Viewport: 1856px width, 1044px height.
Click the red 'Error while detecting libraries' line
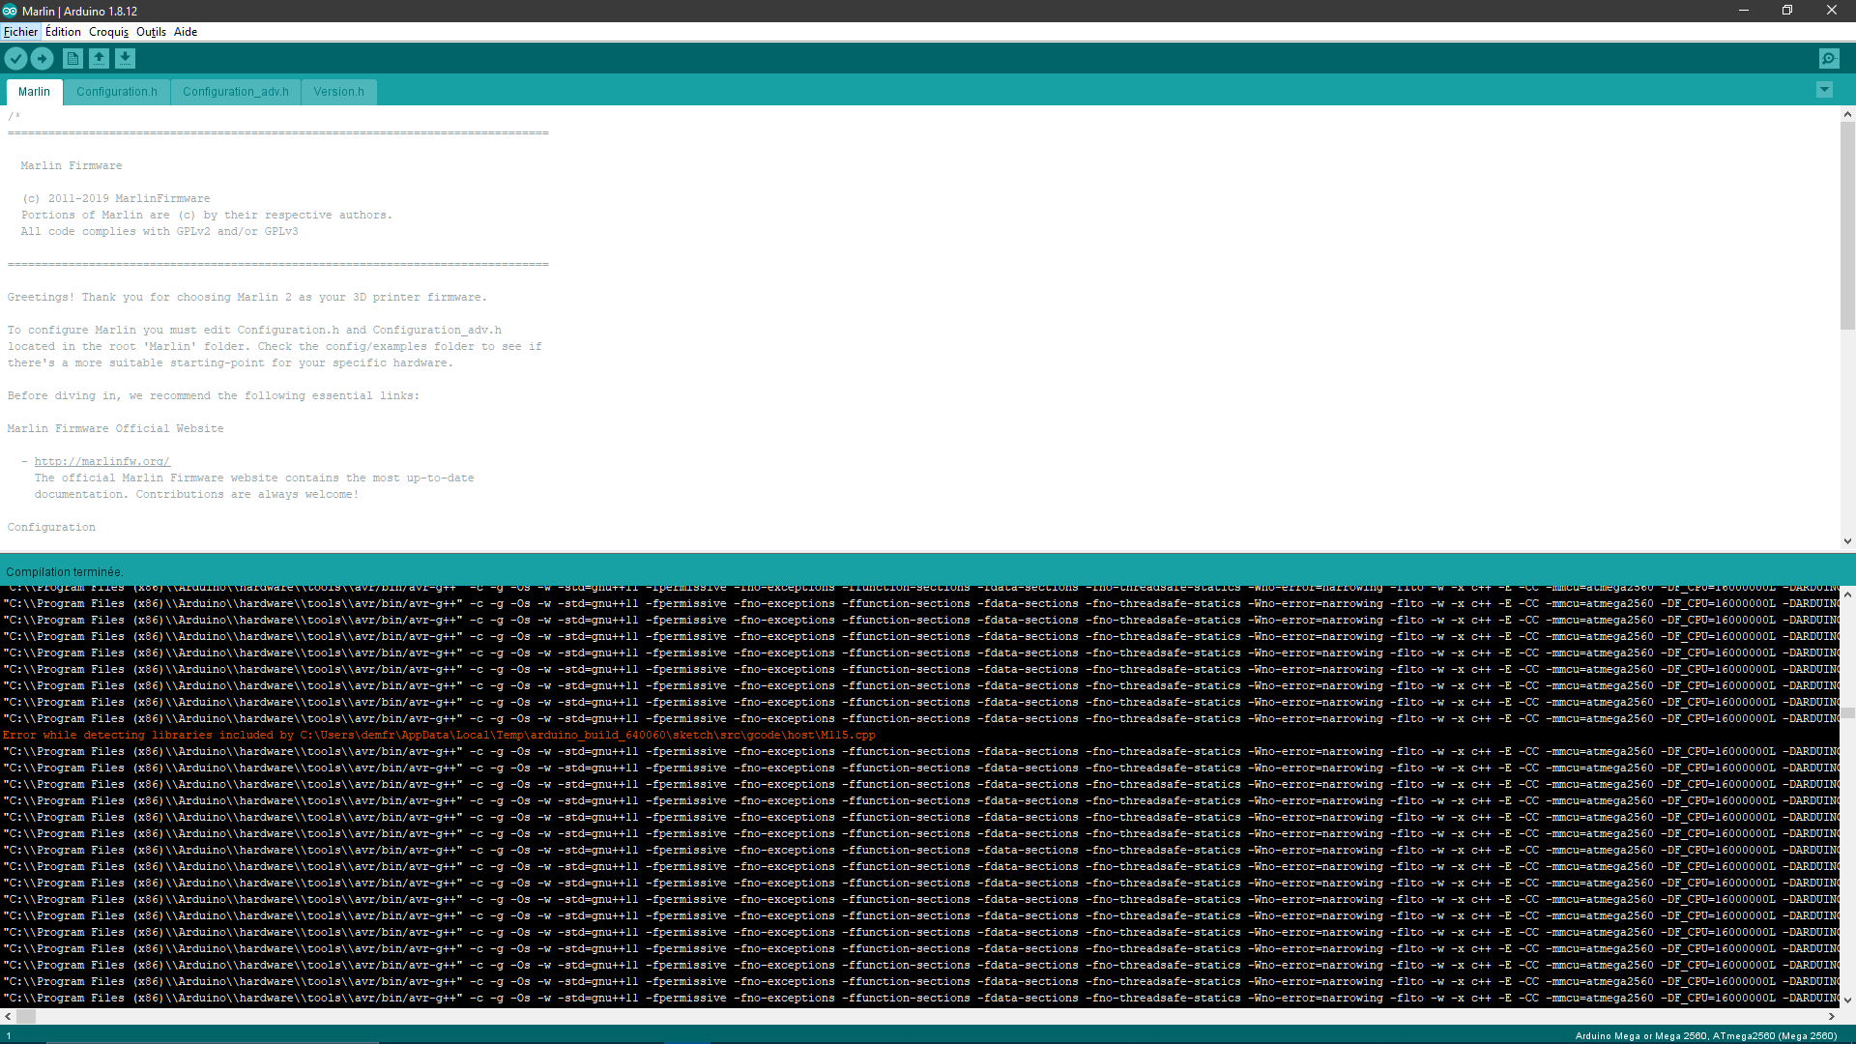click(x=439, y=736)
